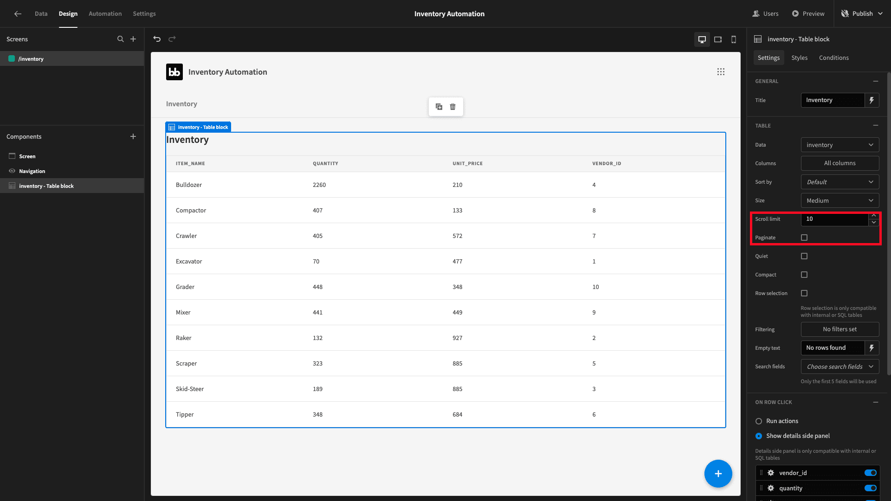The width and height of the screenshot is (891, 501).
Task: Switch to desktop preview device
Action: pyautogui.click(x=702, y=39)
